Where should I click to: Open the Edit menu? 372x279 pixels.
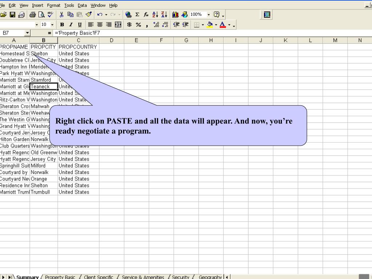click(x=12, y=5)
